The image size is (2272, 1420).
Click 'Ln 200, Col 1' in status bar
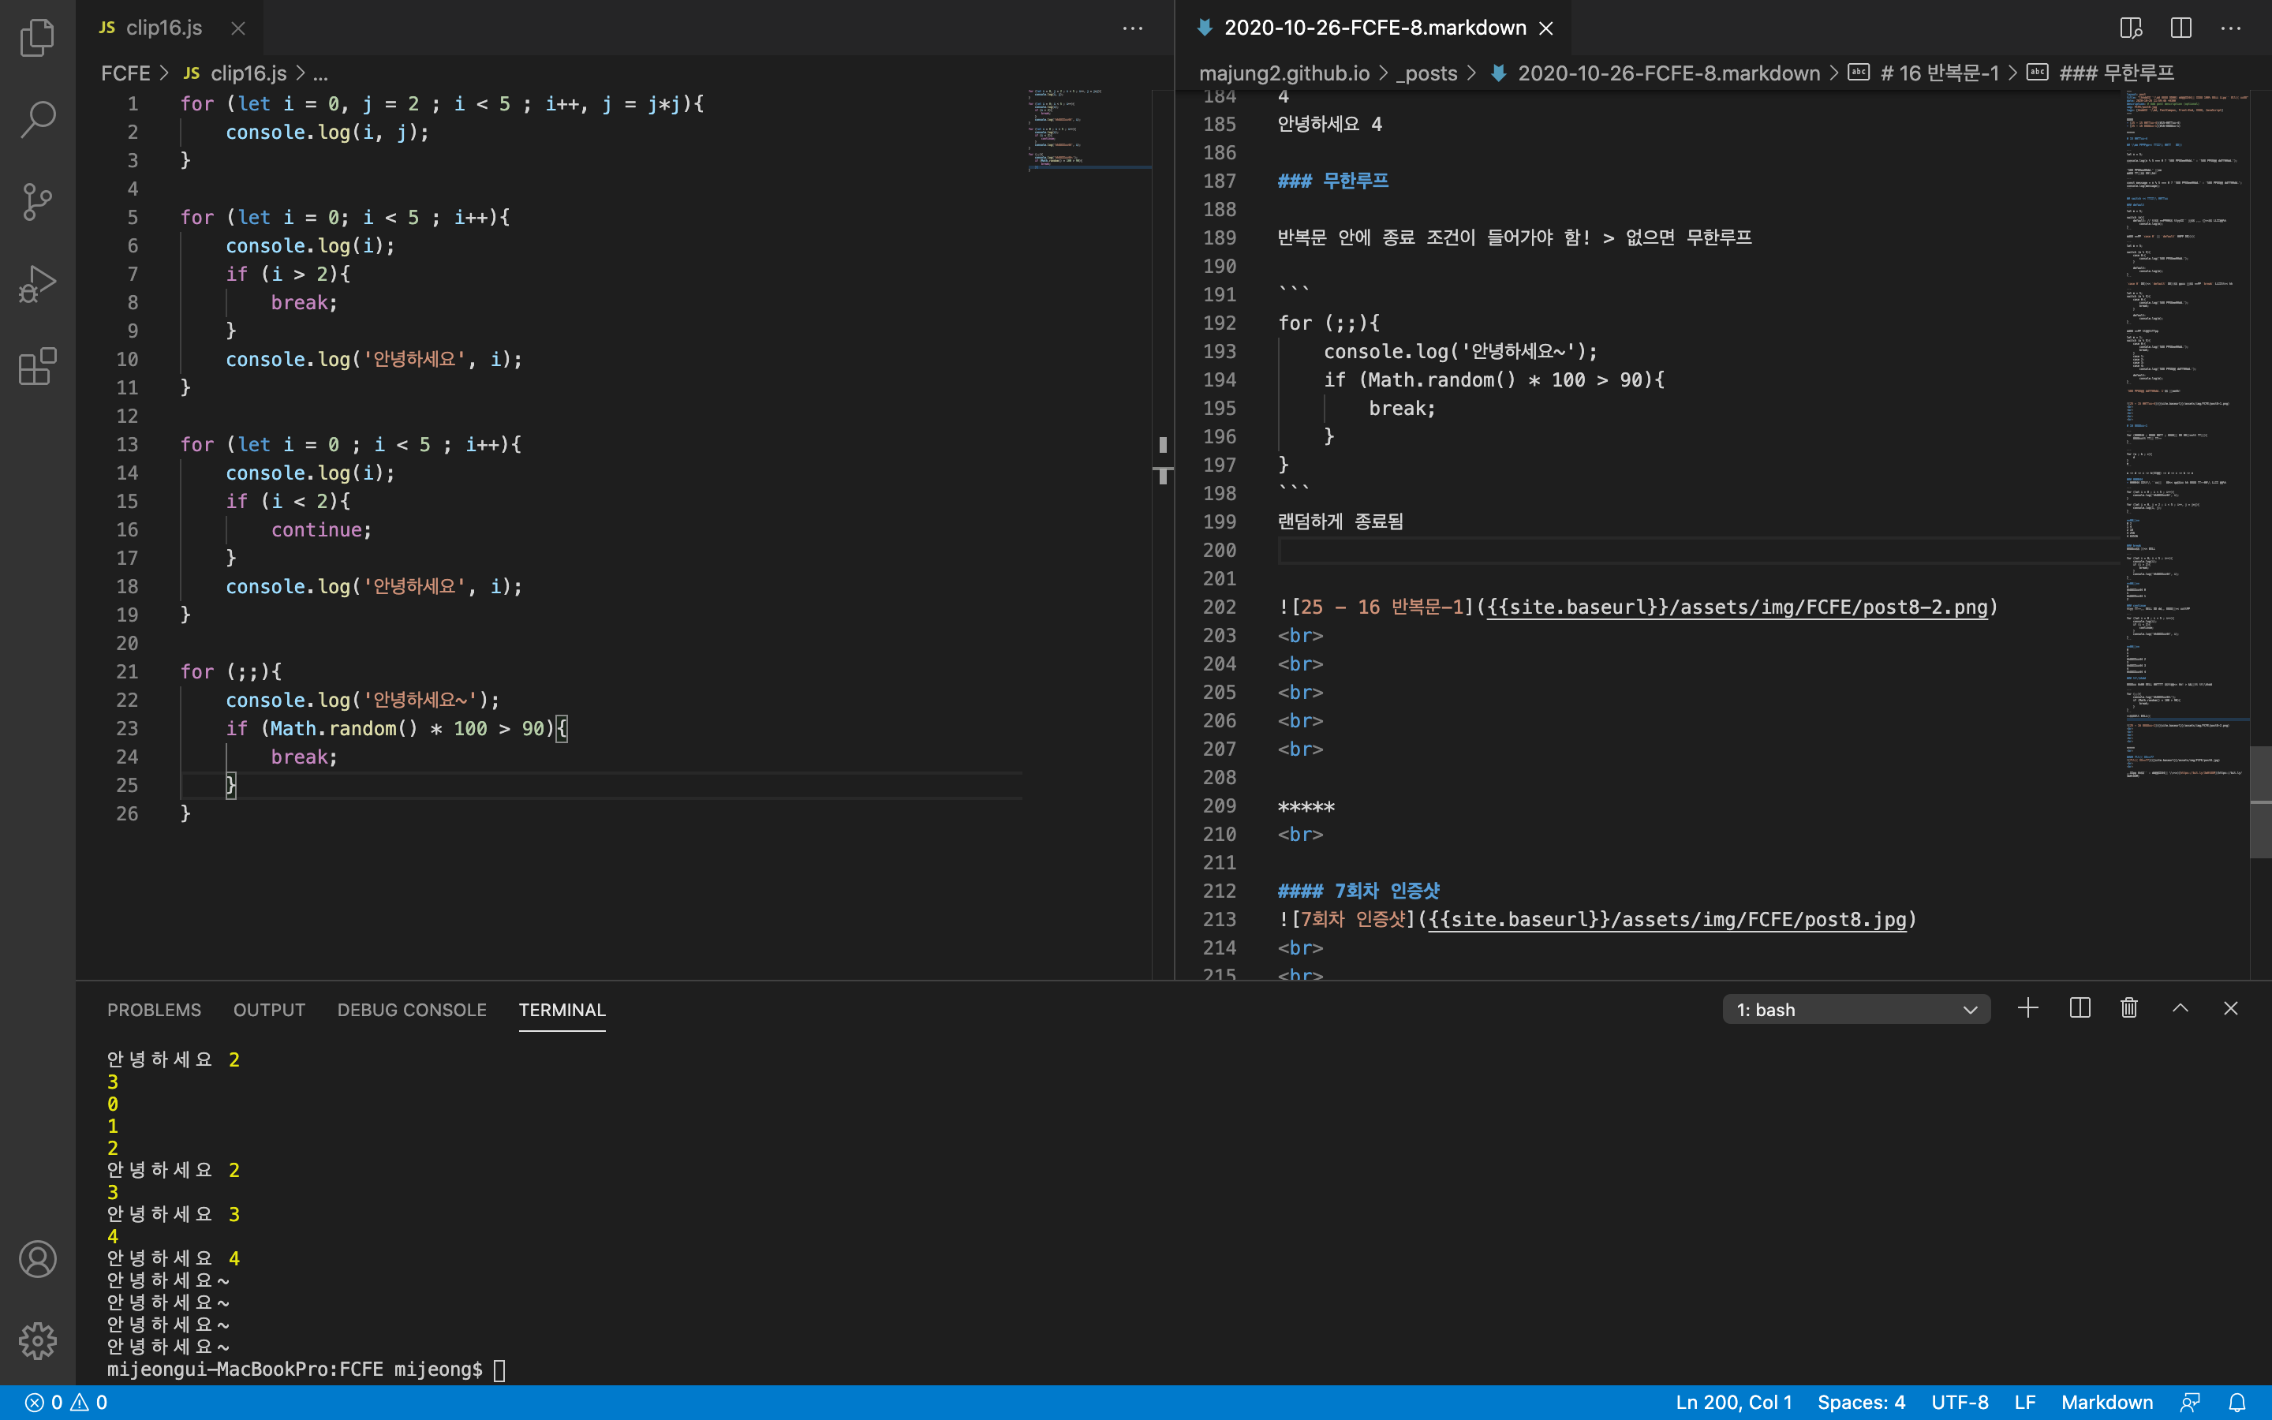[x=1734, y=1402]
